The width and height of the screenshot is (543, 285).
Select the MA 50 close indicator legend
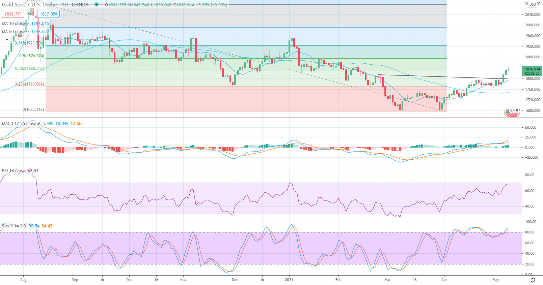13,32
